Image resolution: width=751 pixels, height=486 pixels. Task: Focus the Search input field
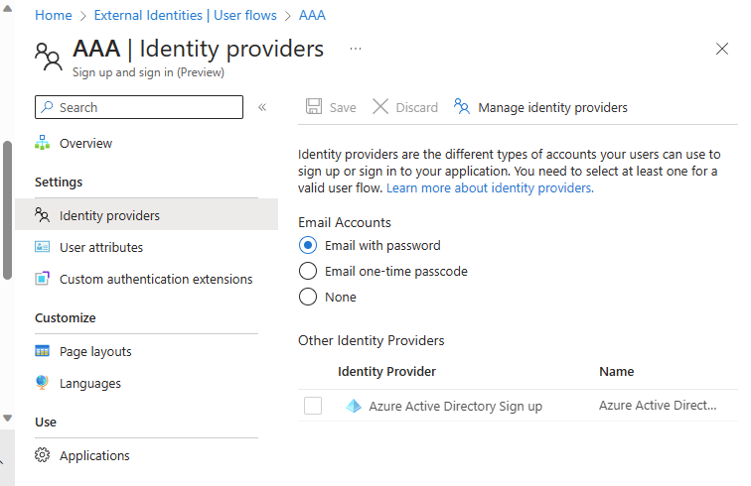coord(139,107)
